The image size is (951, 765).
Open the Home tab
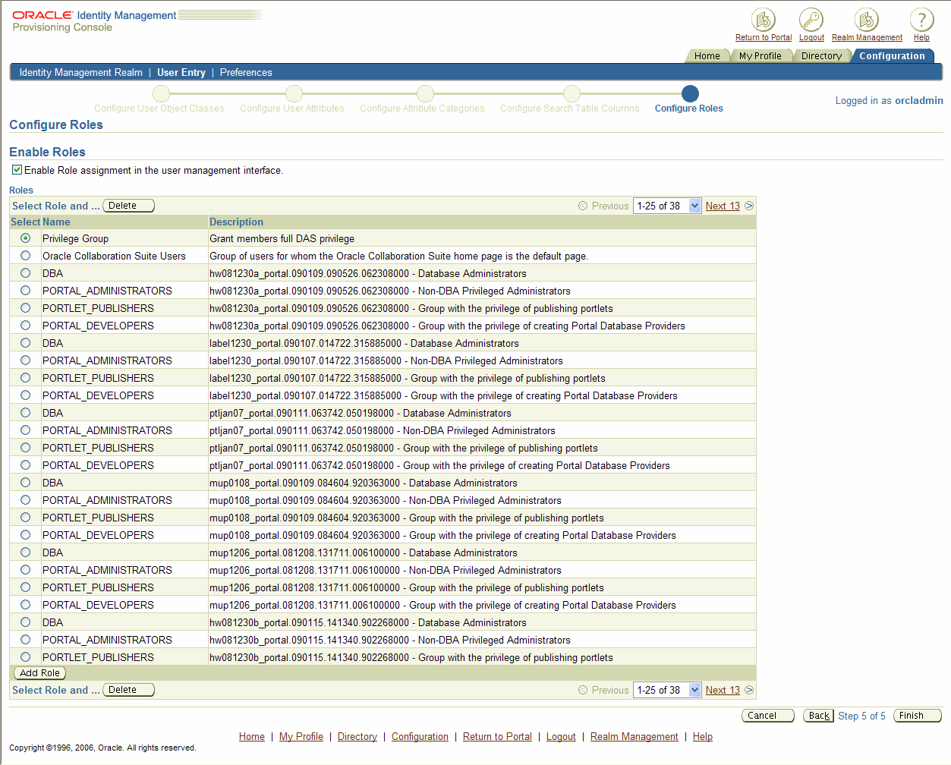[707, 56]
